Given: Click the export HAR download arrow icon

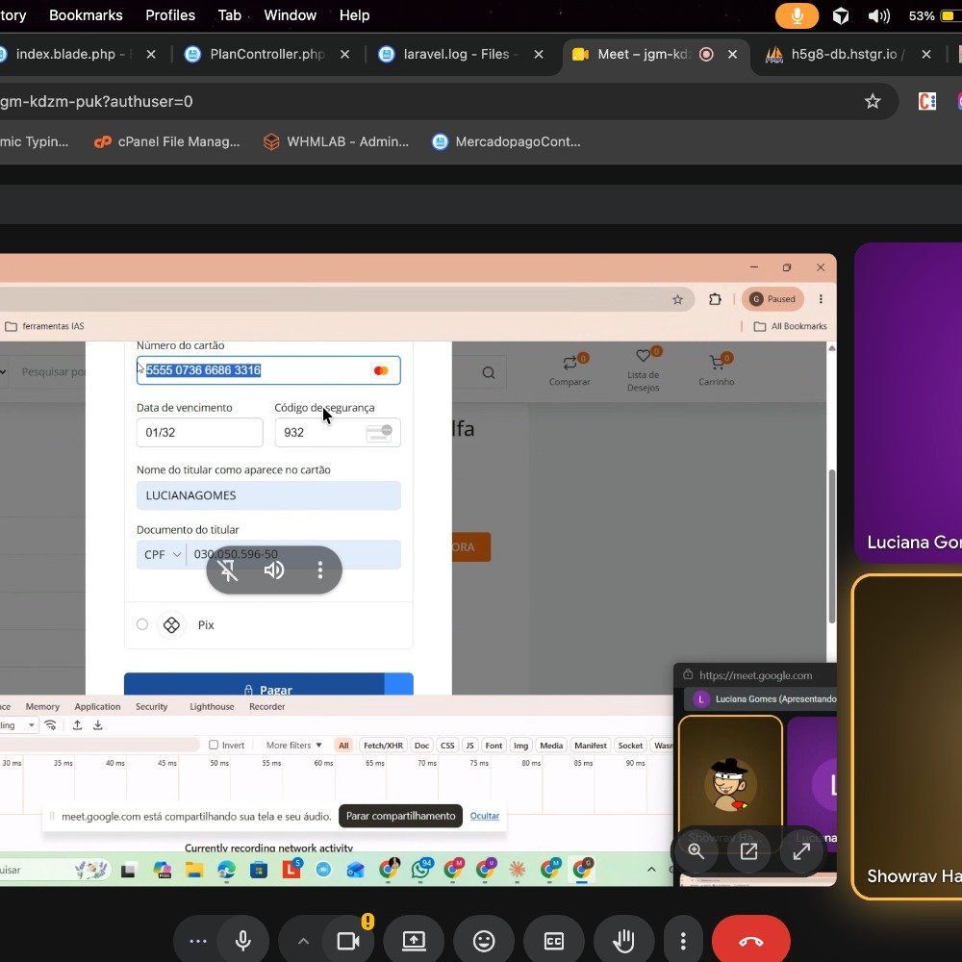Looking at the screenshot, I should tap(97, 725).
